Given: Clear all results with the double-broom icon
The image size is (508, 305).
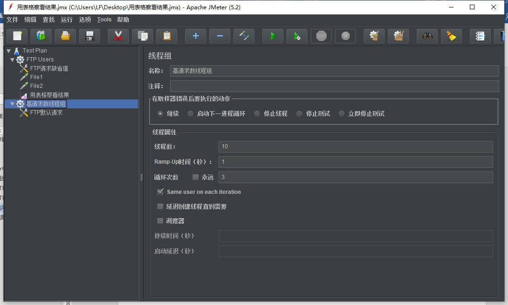Looking at the screenshot, I should point(398,36).
